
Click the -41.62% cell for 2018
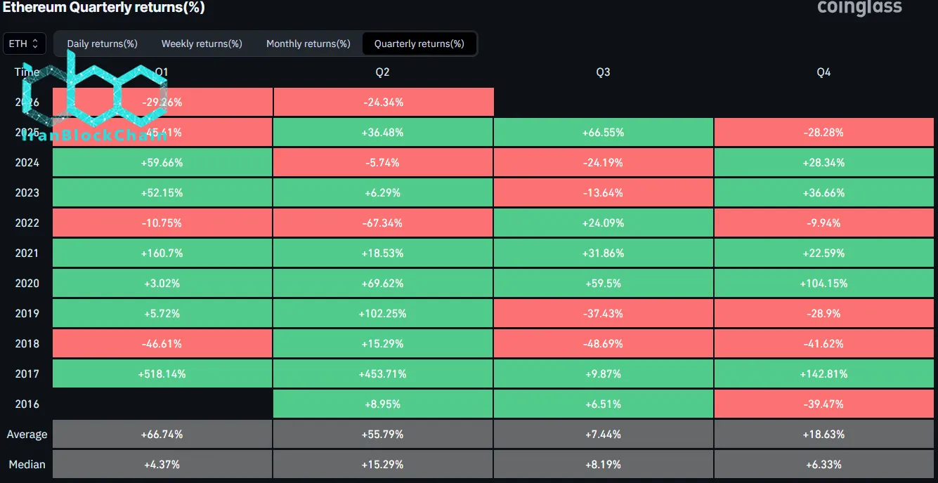(x=824, y=343)
